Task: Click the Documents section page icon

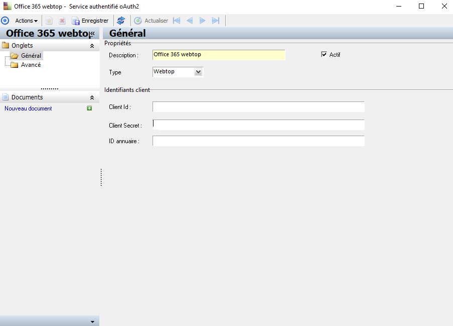Action: pos(5,97)
